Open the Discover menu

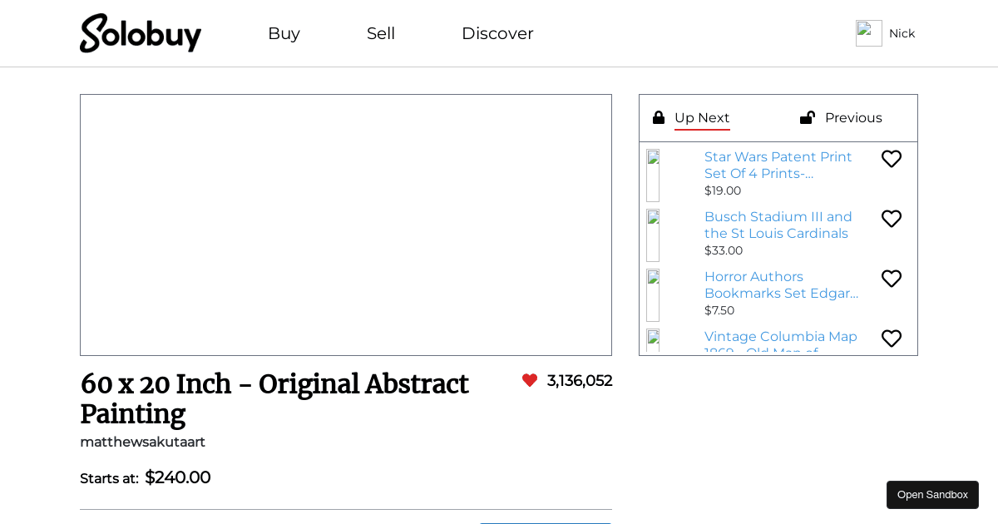[497, 33]
